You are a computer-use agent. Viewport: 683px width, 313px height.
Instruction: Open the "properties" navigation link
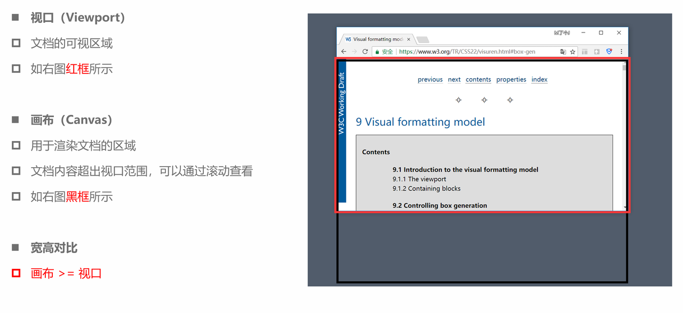click(x=511, y=79)
